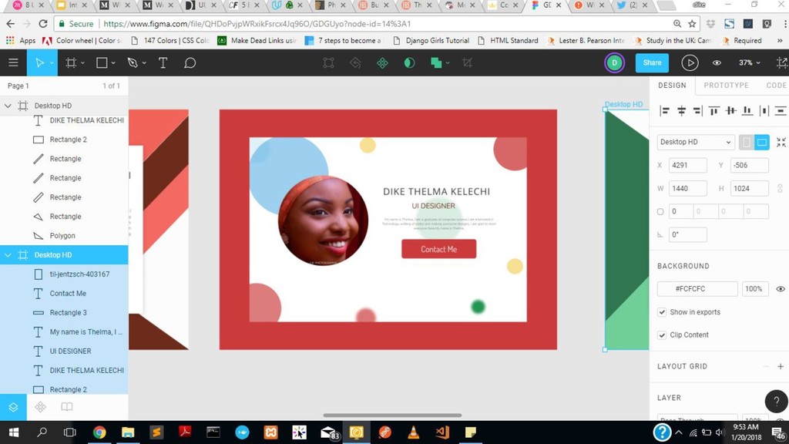Click Contact Me button on canvas
Screen dimensions: 789x444
(438, 249)
